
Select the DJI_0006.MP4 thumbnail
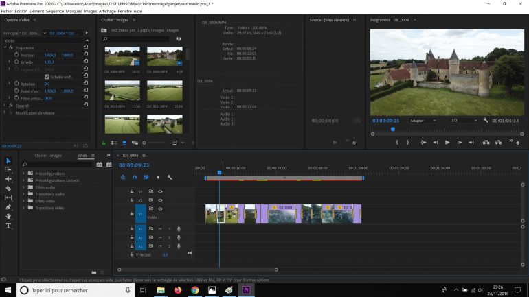164,56
